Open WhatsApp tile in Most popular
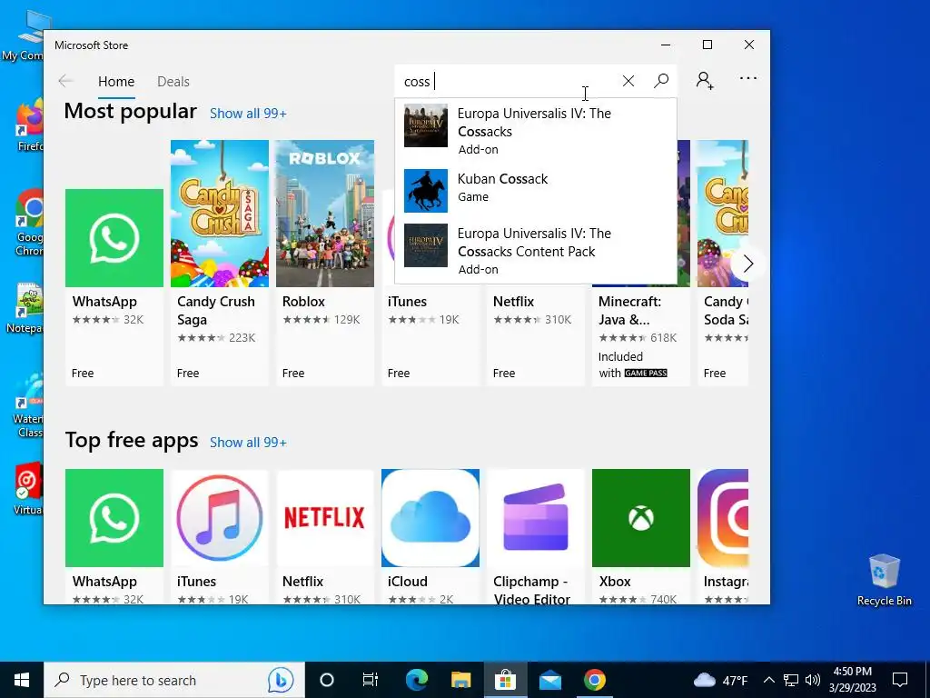This screenshot has height=698, width=930. click(x=114, y=287)
